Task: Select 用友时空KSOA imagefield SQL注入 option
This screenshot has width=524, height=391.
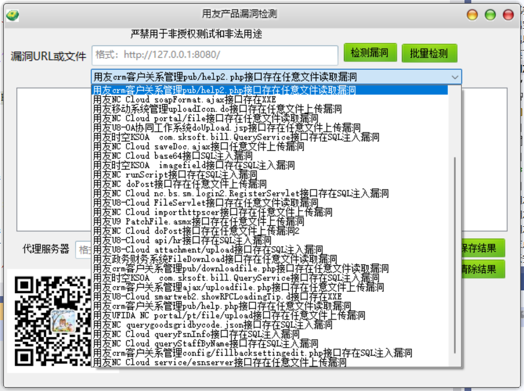Action: tap(270, 165)
